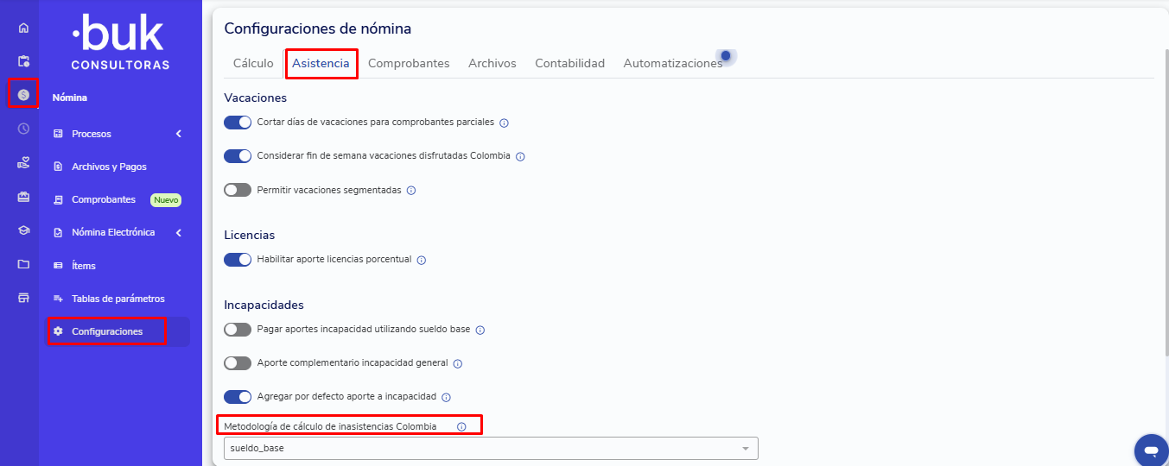
Task: Click info icon beside Permitir vacaciones segmentadas
Action: (411, 191)
